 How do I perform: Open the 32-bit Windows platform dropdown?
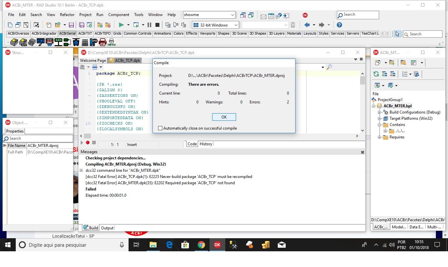(x=235, y=25)
